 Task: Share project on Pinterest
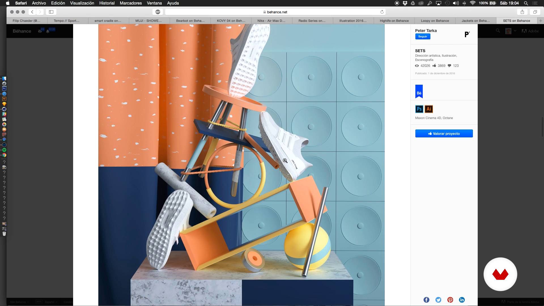pos(450,300)
